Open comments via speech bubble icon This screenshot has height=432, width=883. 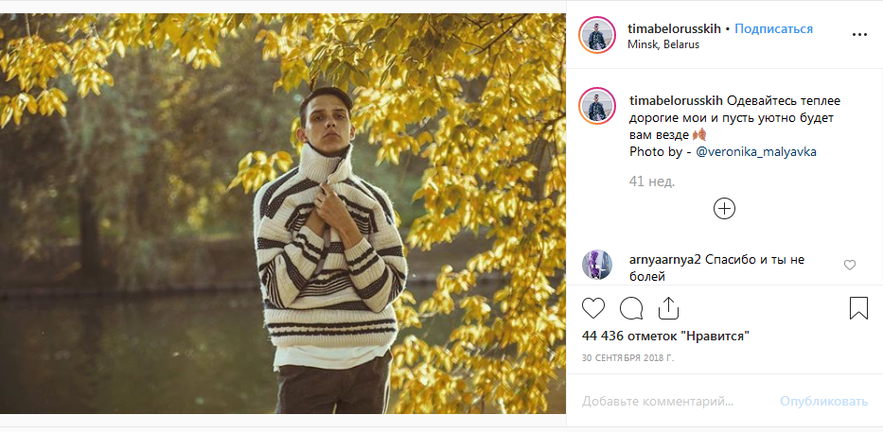click(631, 308)
